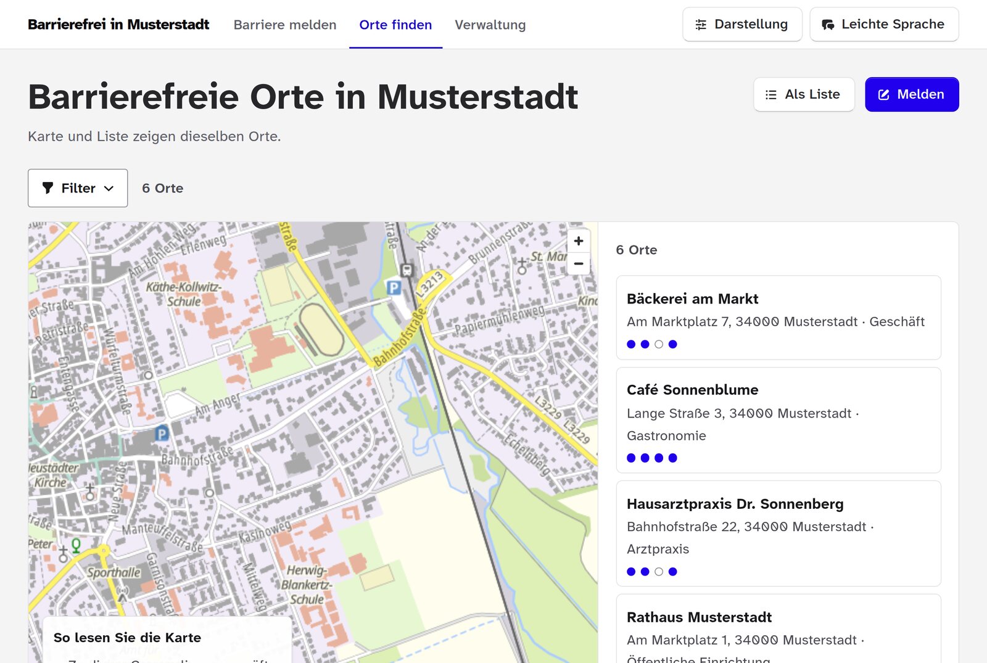Viewport: 987px width, 663px height.
Task: Open Rathaus Musterstadt entry
Action: [778, 629]
